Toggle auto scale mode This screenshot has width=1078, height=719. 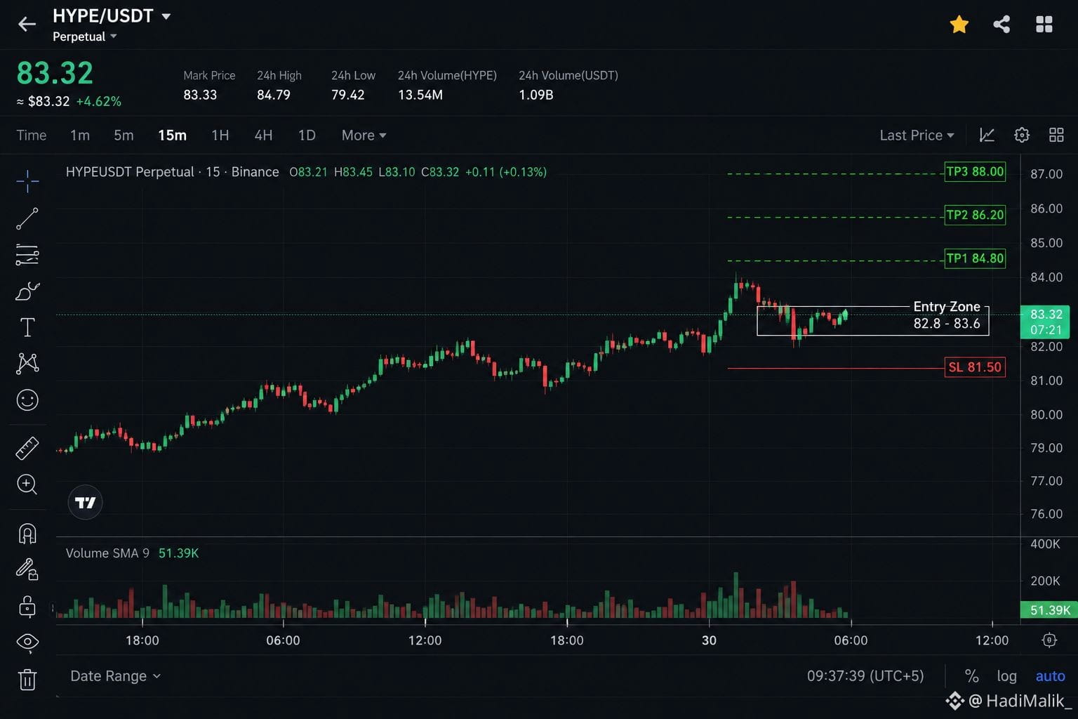pyautogui.click(x=1050, y=676)
